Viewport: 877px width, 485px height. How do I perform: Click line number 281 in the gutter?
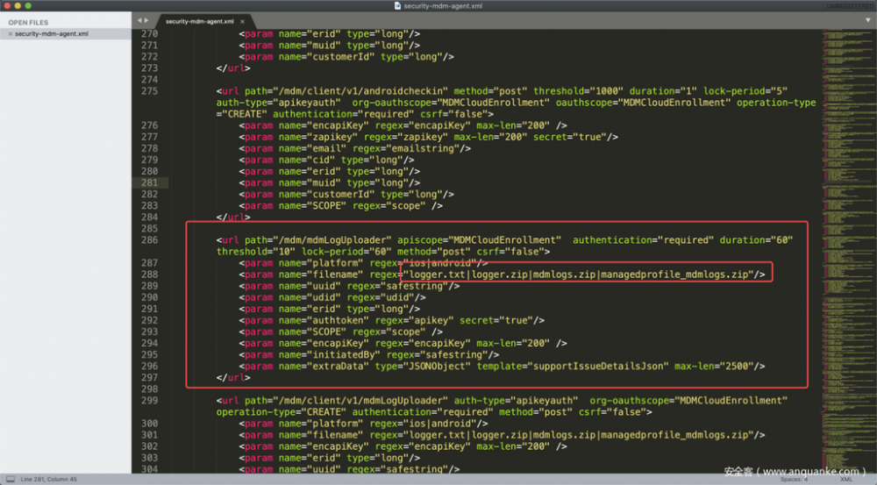tap(149, 183)
